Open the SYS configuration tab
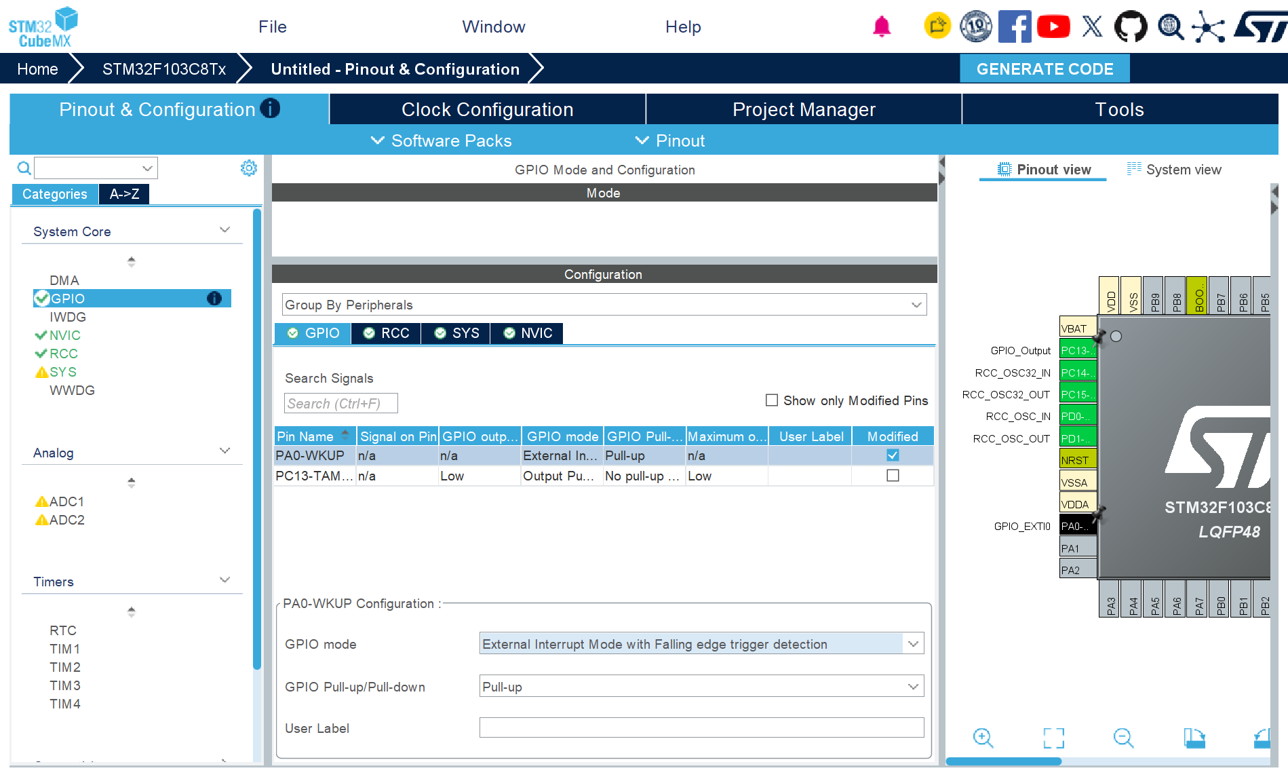This screenshot has height=777, width=1288. coord(456,333)
